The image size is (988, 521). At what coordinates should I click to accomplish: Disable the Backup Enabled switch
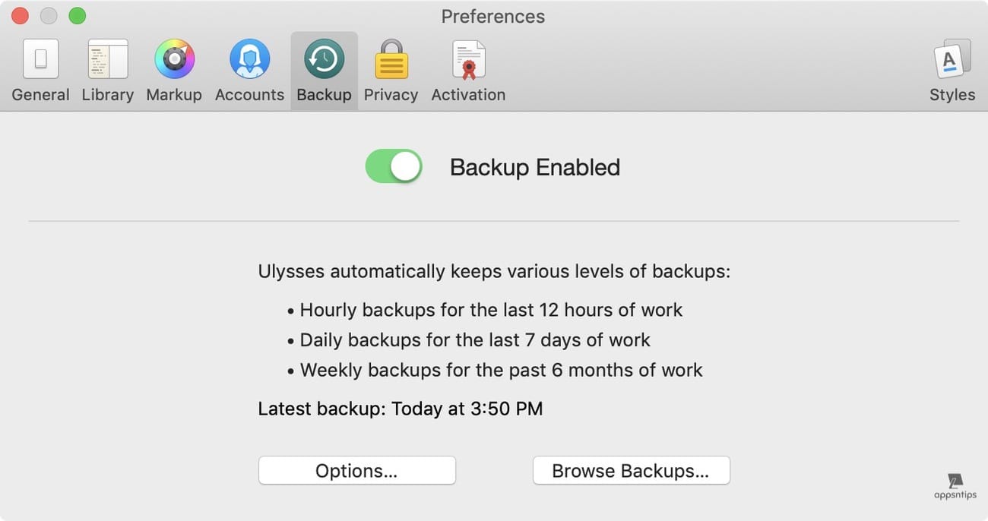(393, 166)
